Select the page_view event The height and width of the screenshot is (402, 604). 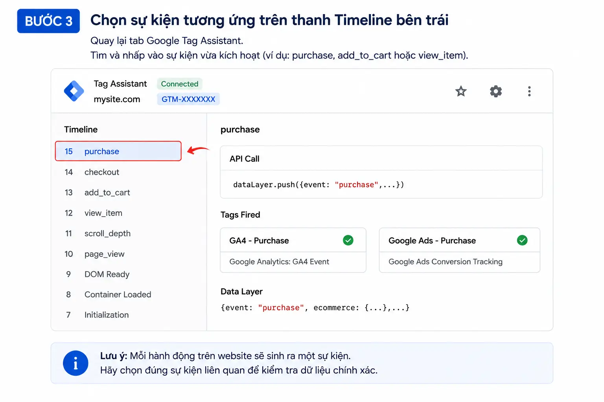point(118,254)
